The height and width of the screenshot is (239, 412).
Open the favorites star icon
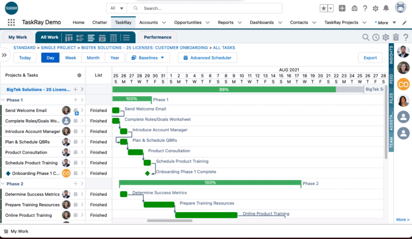coord(324,8)
